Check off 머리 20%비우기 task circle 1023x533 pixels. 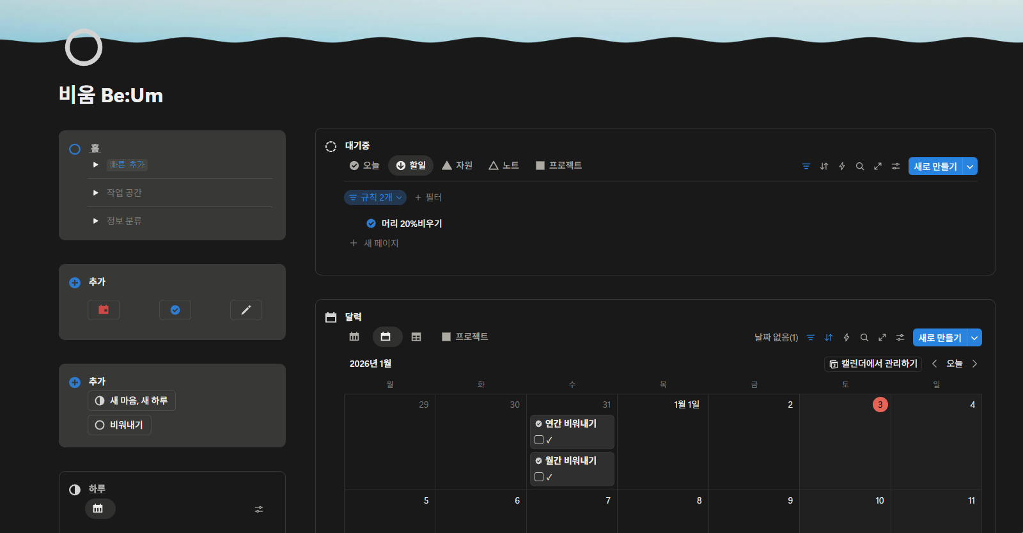(x=371, y=224)
